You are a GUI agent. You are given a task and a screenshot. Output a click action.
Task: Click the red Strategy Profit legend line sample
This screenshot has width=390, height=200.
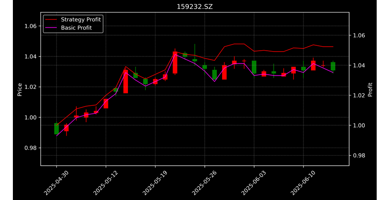click(51, 20)
